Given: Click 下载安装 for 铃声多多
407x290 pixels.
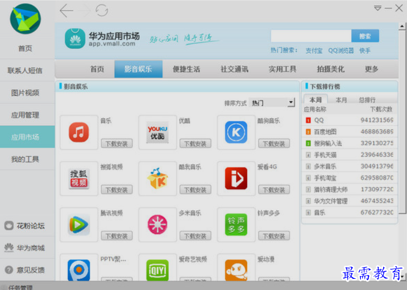Looking at the screenshot, I should point(274,236).
